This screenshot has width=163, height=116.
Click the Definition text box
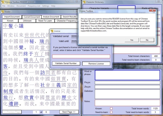127,94
